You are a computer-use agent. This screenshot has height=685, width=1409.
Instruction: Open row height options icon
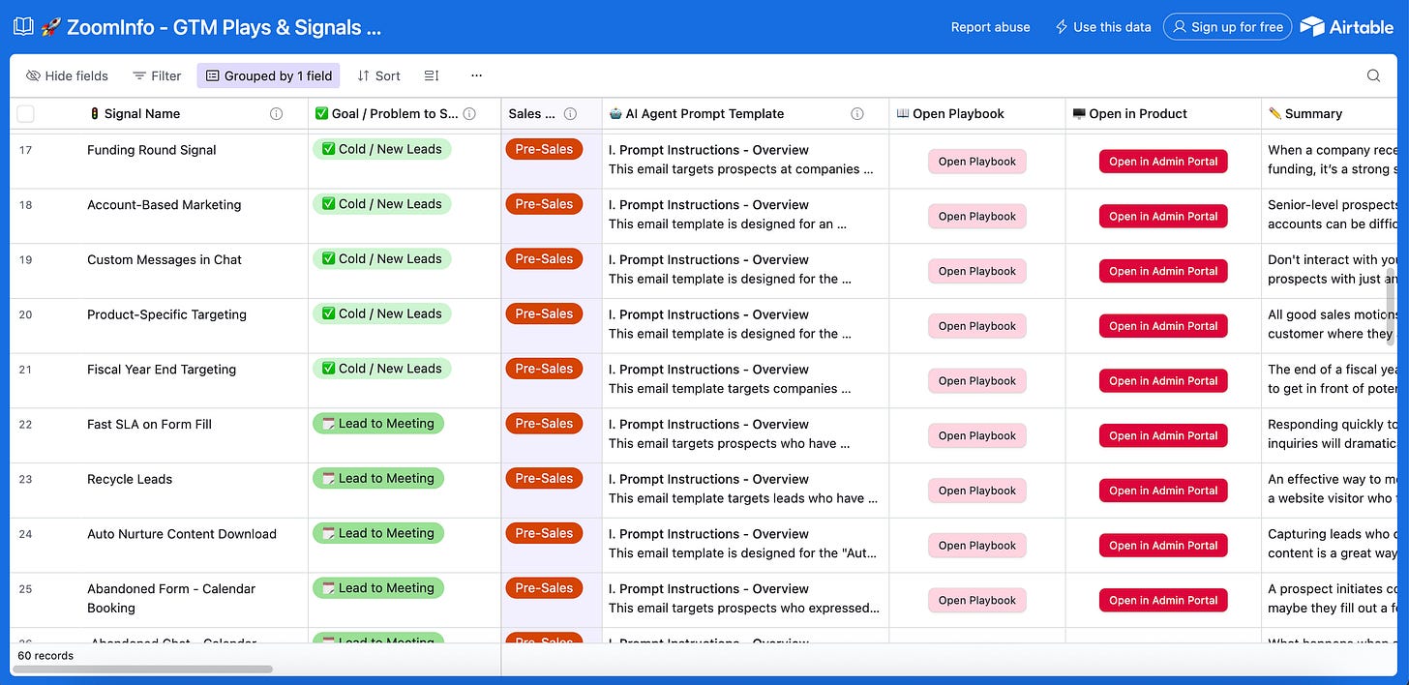[x=432, y=75]
